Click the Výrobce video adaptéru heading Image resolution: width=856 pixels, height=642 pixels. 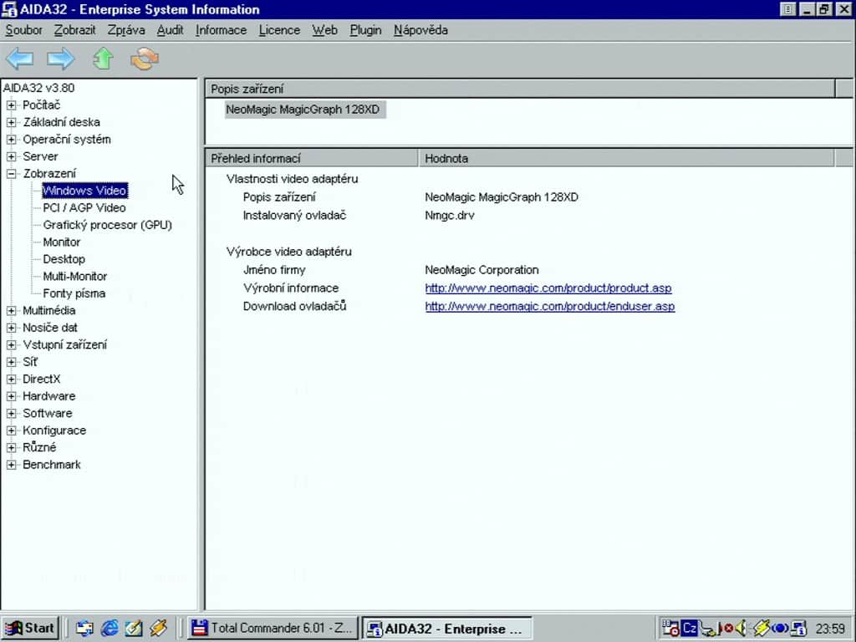pos(288,252)
